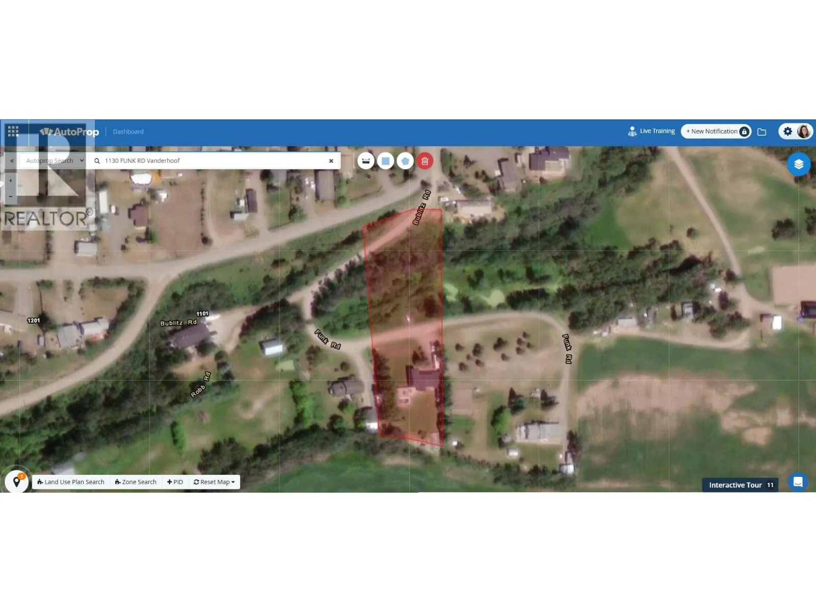
Task: Select the polygon draw tool
Action: [405, 161]
